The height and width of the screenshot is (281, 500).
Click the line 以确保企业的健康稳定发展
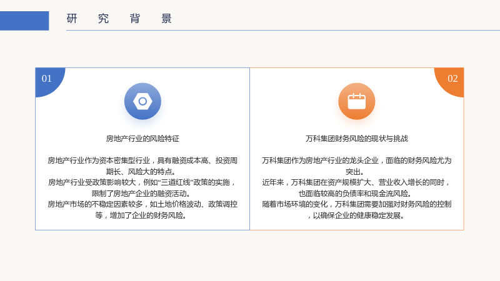pyautogui.click(x=356, y=215)
